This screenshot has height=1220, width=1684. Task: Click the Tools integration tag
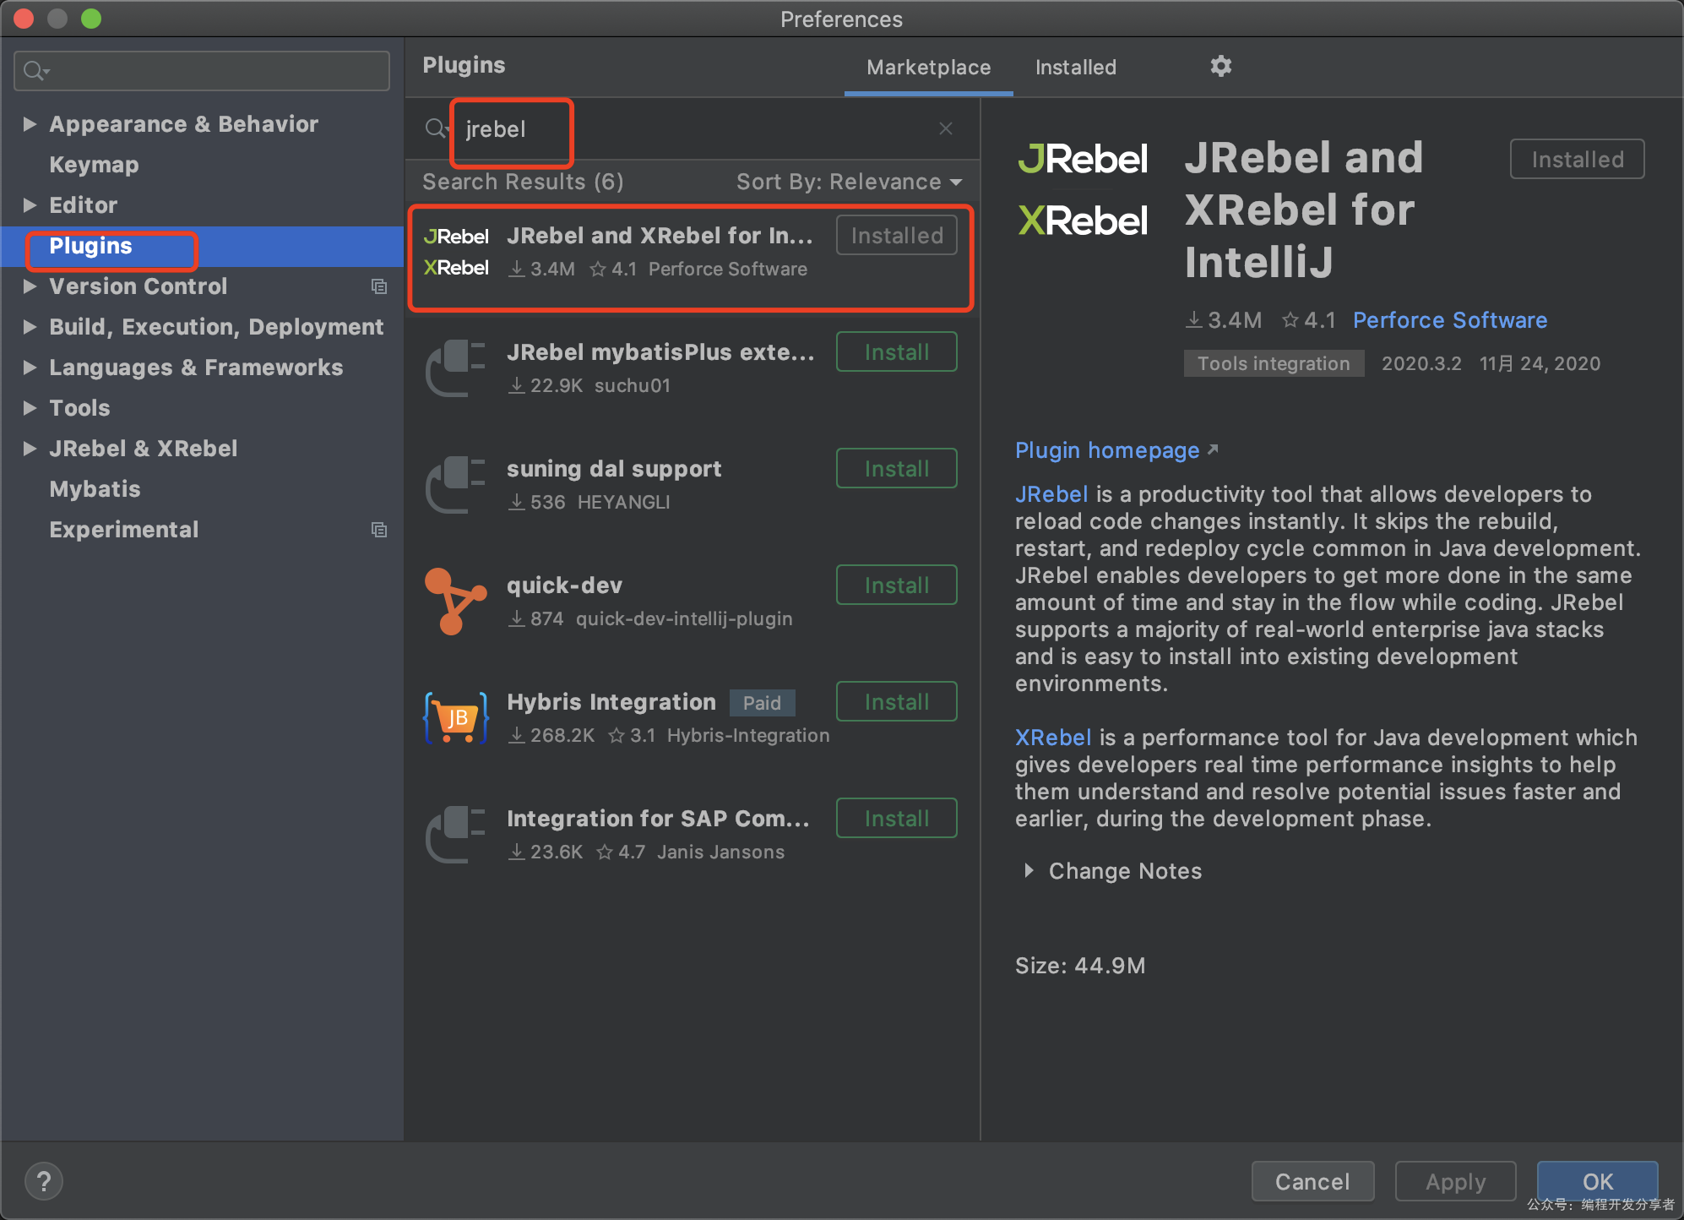tap(1274, 363)
